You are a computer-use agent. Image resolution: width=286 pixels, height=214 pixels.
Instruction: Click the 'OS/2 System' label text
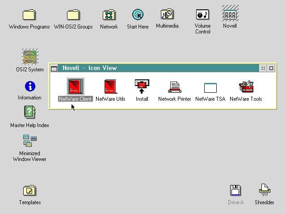(x=30, y=70)
